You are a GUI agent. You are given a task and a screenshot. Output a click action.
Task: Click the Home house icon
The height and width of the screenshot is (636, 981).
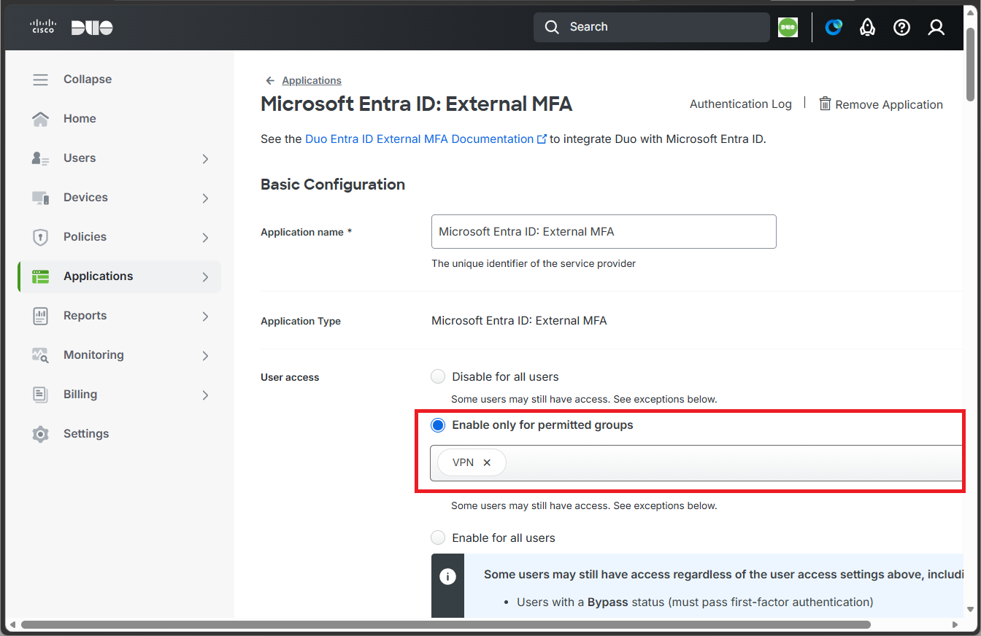coord(41,119)
